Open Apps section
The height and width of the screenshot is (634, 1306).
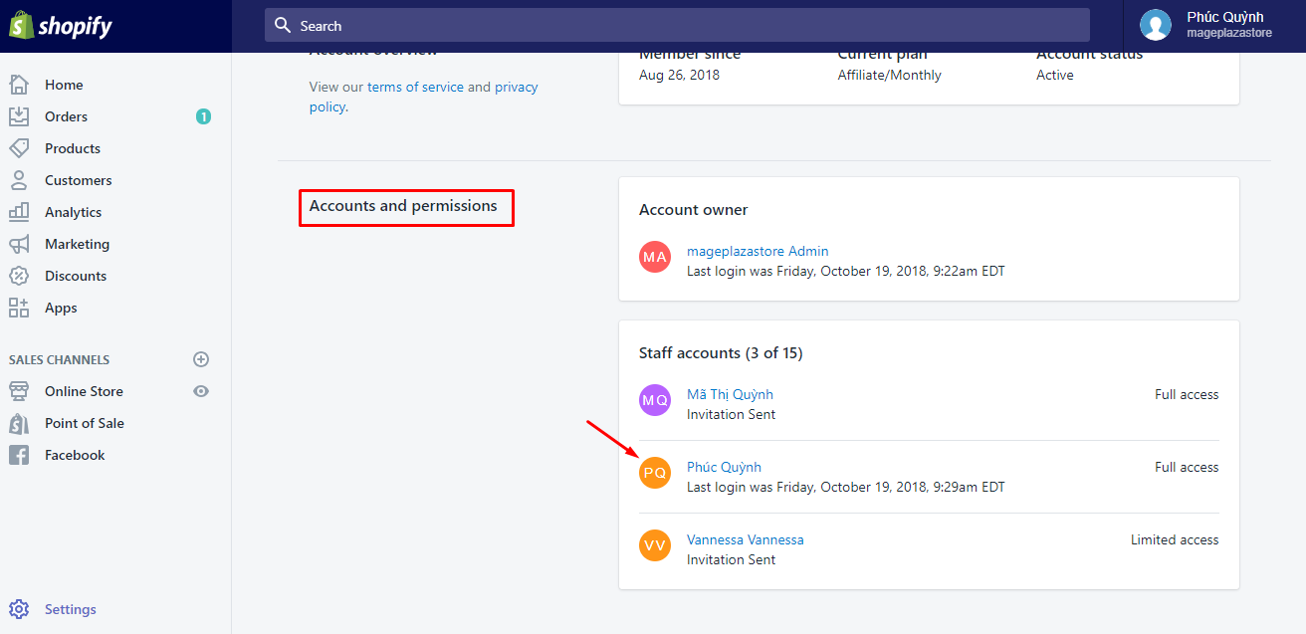[61, 308]
